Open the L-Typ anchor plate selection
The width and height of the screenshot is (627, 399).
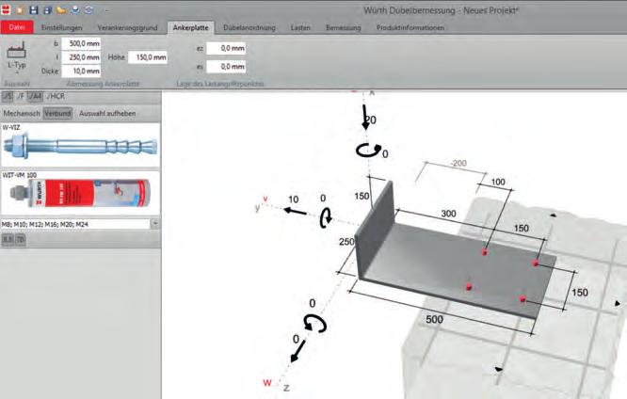point(16,58)
